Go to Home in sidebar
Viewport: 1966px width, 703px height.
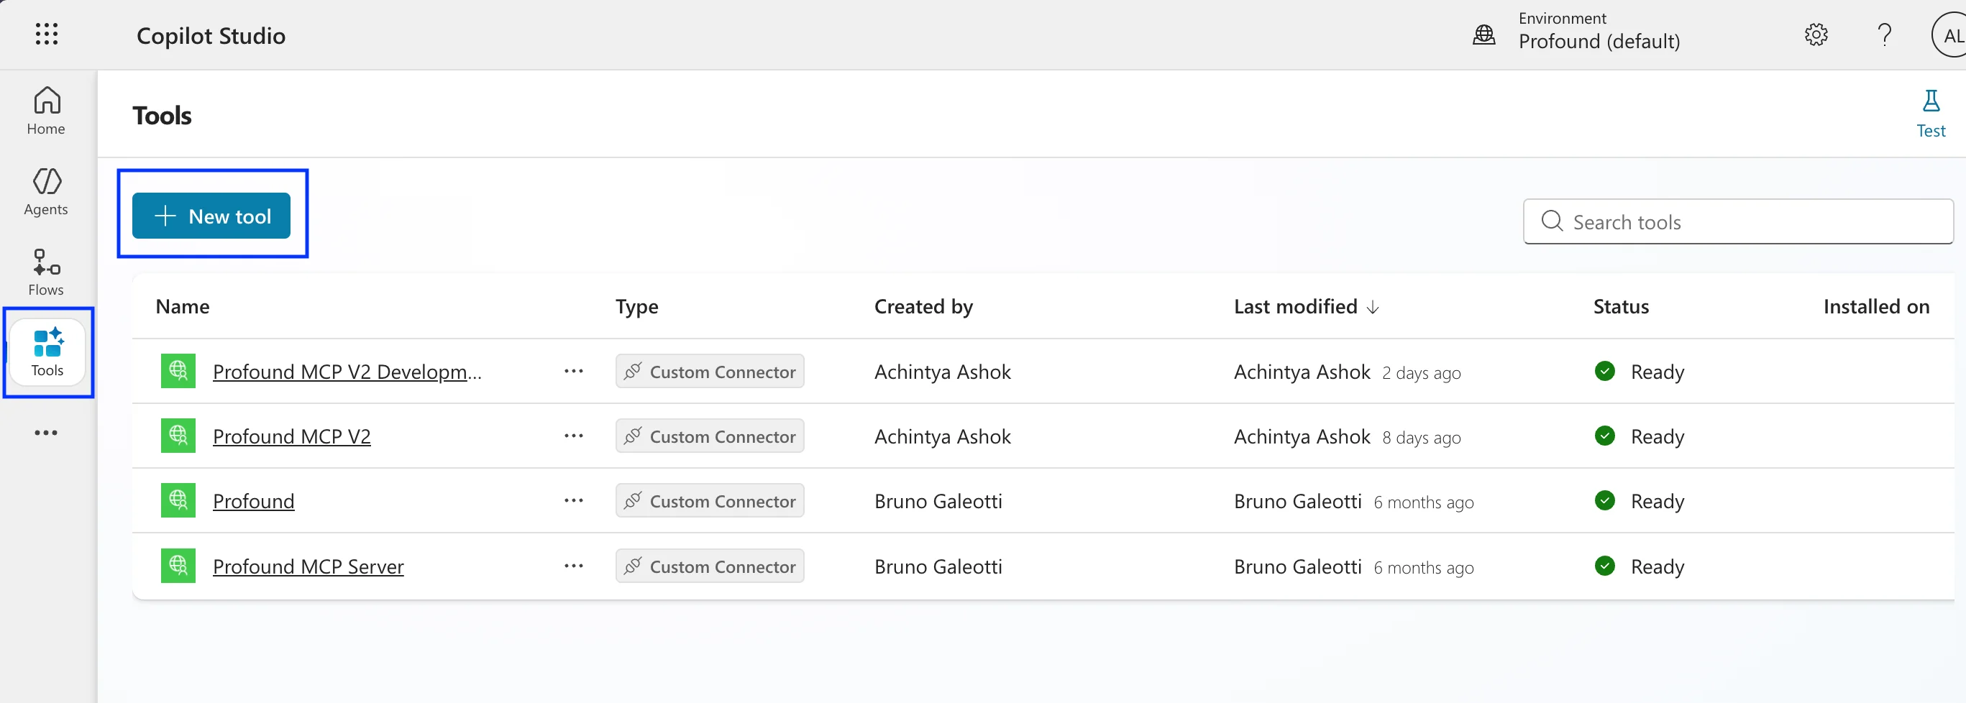[x=46, y=111]
